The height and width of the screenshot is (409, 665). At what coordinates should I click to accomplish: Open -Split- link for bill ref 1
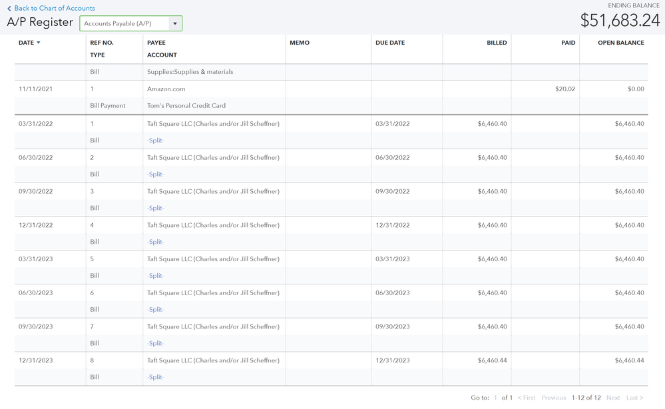155,140
